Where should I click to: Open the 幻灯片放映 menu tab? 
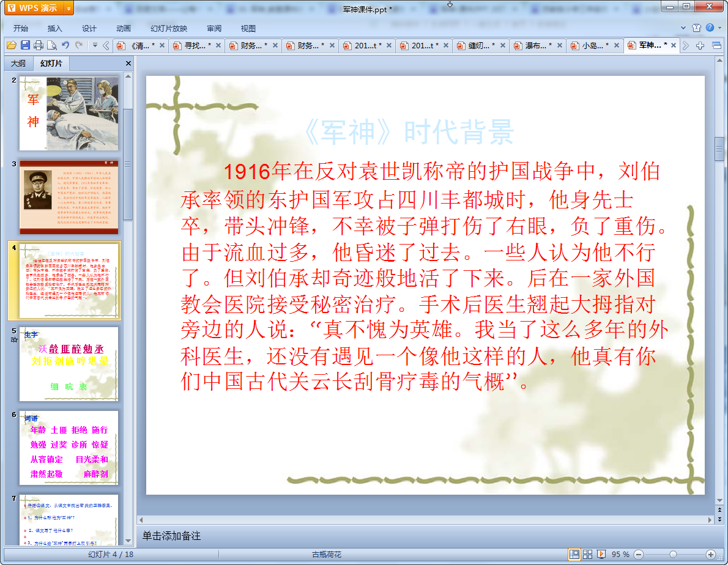coord(168,28)
